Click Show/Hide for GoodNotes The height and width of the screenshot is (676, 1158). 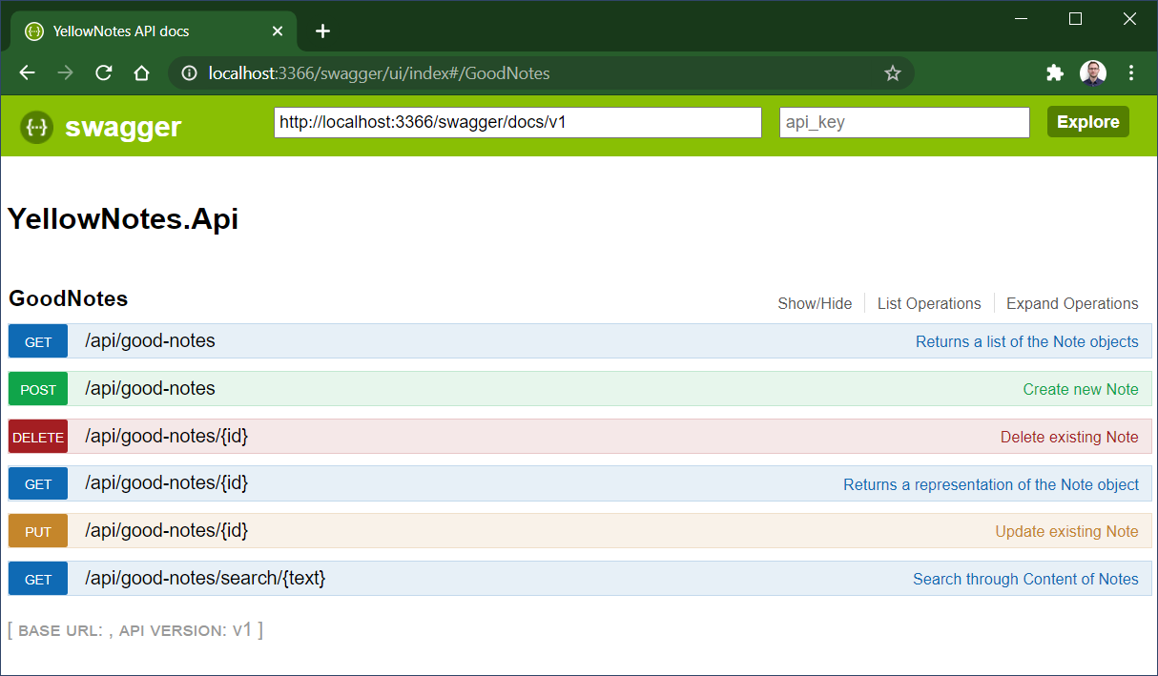click(815, 303)
